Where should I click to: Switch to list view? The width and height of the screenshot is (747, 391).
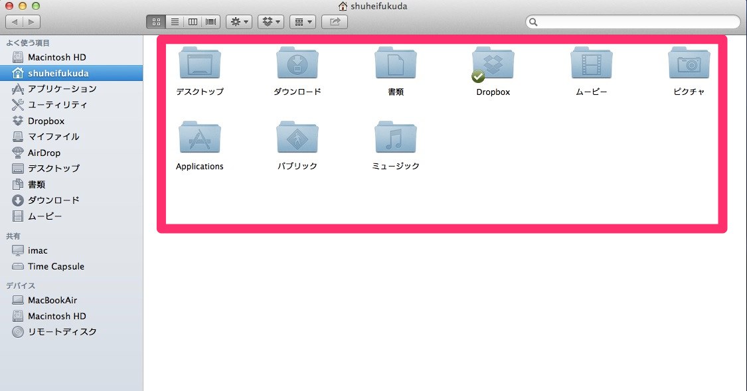click(175, 22)
